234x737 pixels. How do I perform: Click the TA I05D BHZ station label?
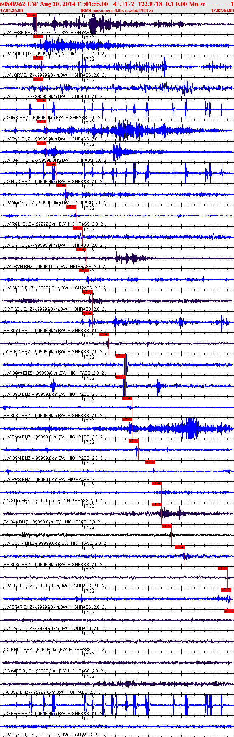pos(16,692)
